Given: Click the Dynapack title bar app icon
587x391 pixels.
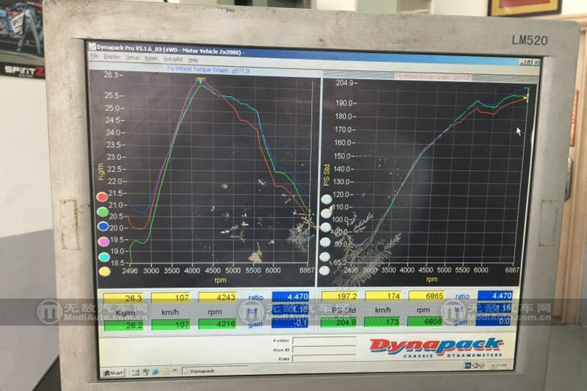Looking at the screenshot, I should (x=92, y=46).
